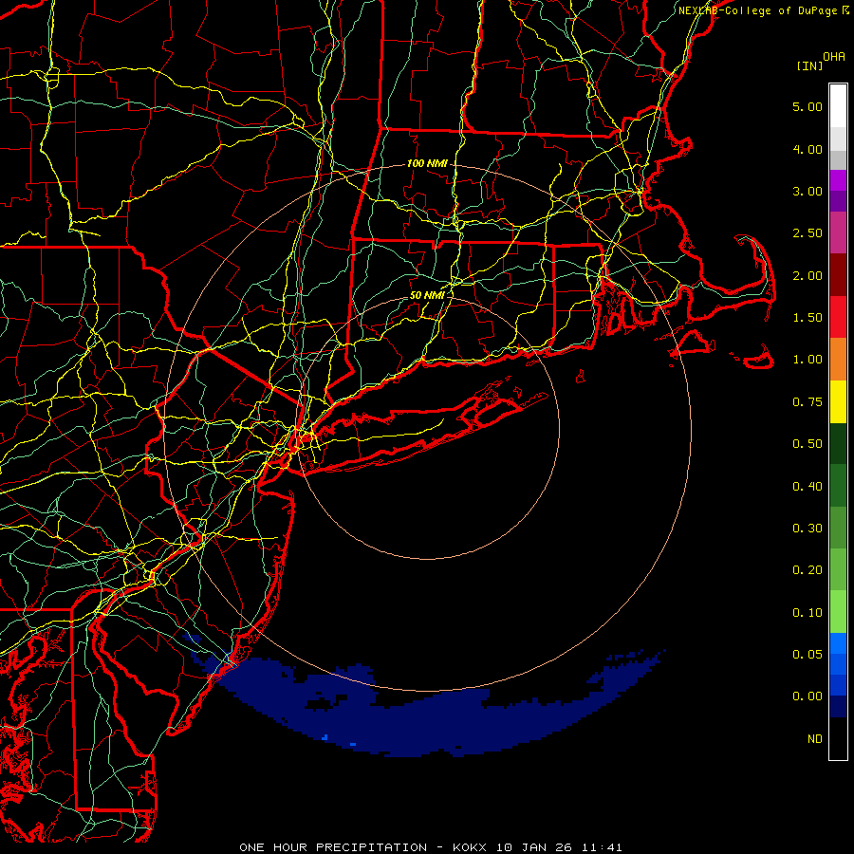Click the "100 NMI" range ring label

coord(427,163)
